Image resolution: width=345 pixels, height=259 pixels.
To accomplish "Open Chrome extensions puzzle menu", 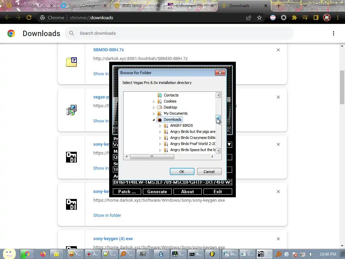I will point(294,18).
